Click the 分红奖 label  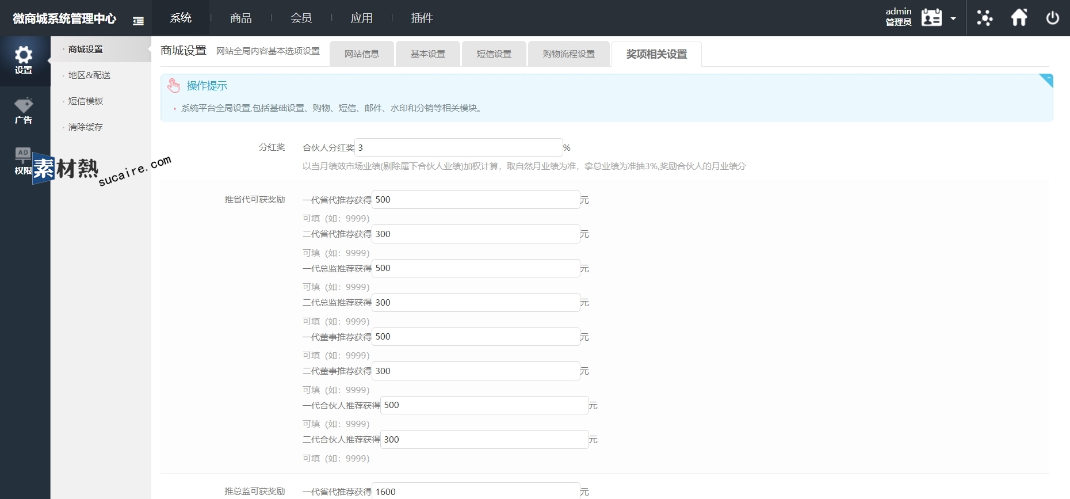point(272,147)
